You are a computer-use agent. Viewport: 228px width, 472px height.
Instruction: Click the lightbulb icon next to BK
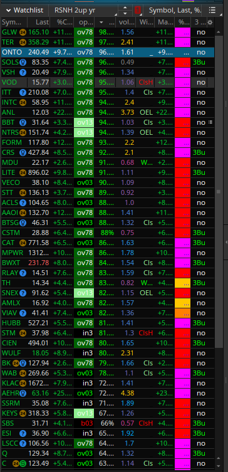[x=23, y=363]
